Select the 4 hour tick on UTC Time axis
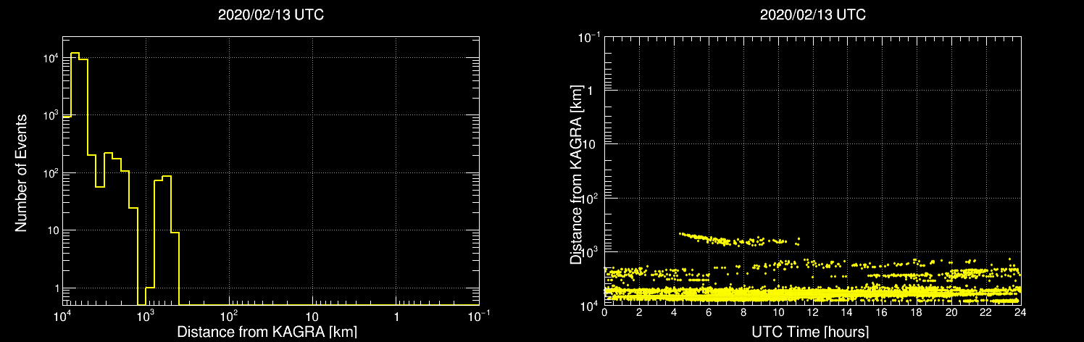1084x342 pixels. (674, 313)
